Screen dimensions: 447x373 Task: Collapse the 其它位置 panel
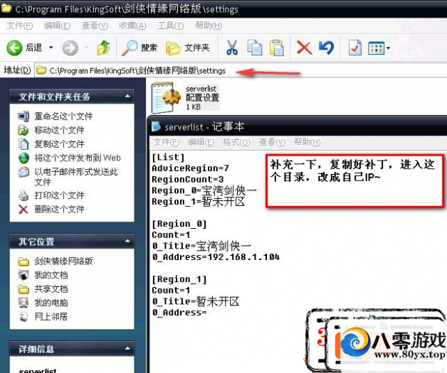pyautogui.click(x=127, y=242)
